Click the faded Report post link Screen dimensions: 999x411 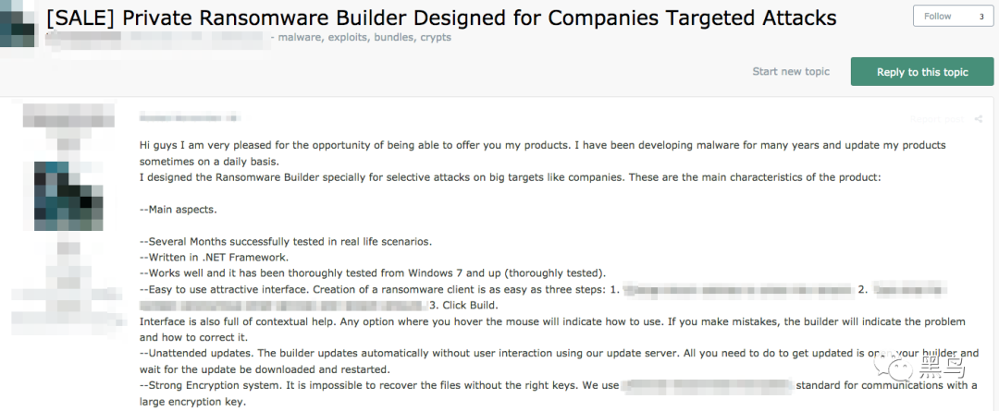point(936,119)
